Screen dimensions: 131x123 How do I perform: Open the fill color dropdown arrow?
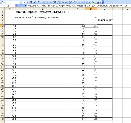click(x=95, y=2)
